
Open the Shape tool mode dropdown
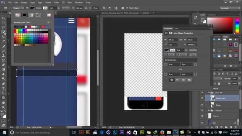point(19,8)
